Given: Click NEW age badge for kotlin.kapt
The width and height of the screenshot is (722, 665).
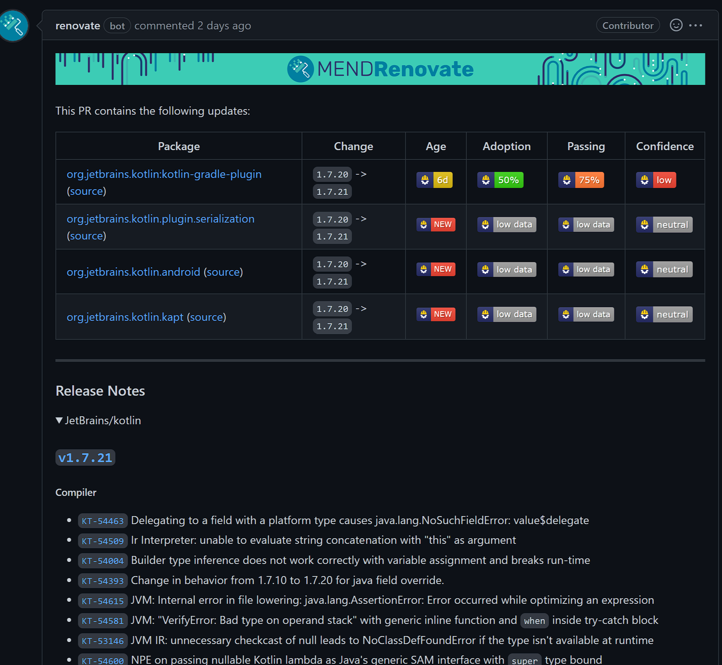Looking at the screenshot, I should click(x=436, y=314).
